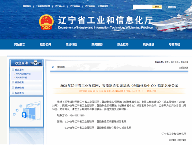Viewport: 192px width, 145px height.
Task: Open 淘汰落后产能 sidebar sub-item
Action: tap(21, 78)
